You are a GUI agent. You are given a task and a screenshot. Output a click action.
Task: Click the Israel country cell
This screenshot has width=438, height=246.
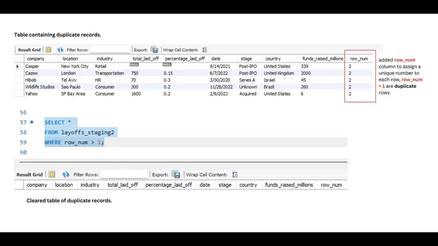pos(270,80)
